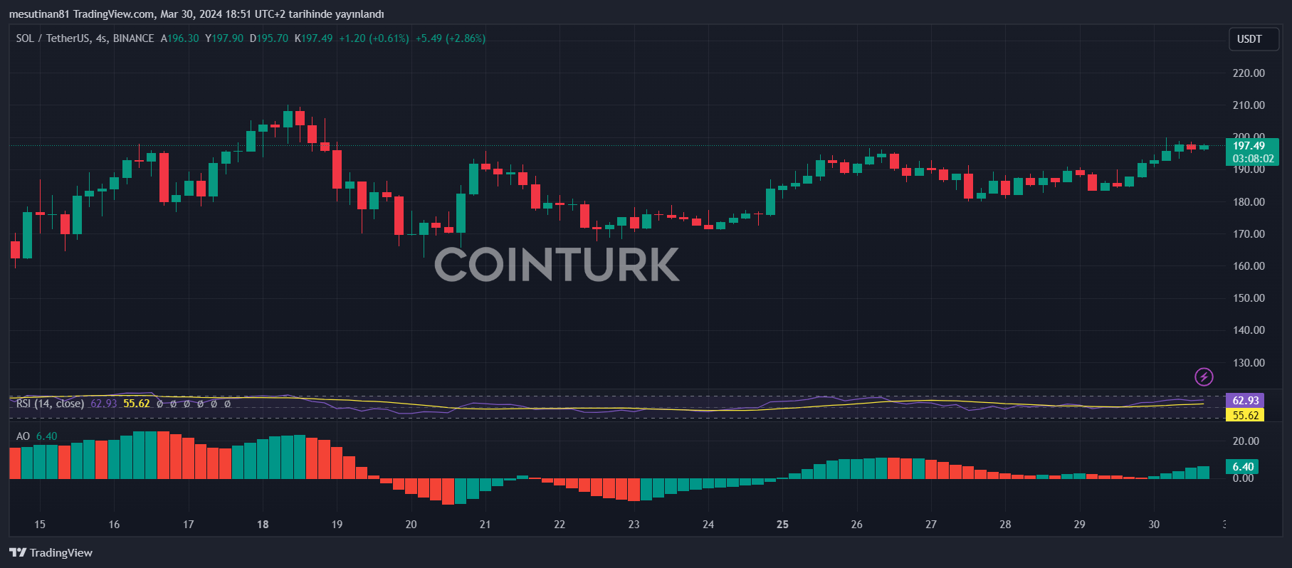Click date 19 on the time axis
Viewport: 1292px width, 568px height.
(337, 525)
